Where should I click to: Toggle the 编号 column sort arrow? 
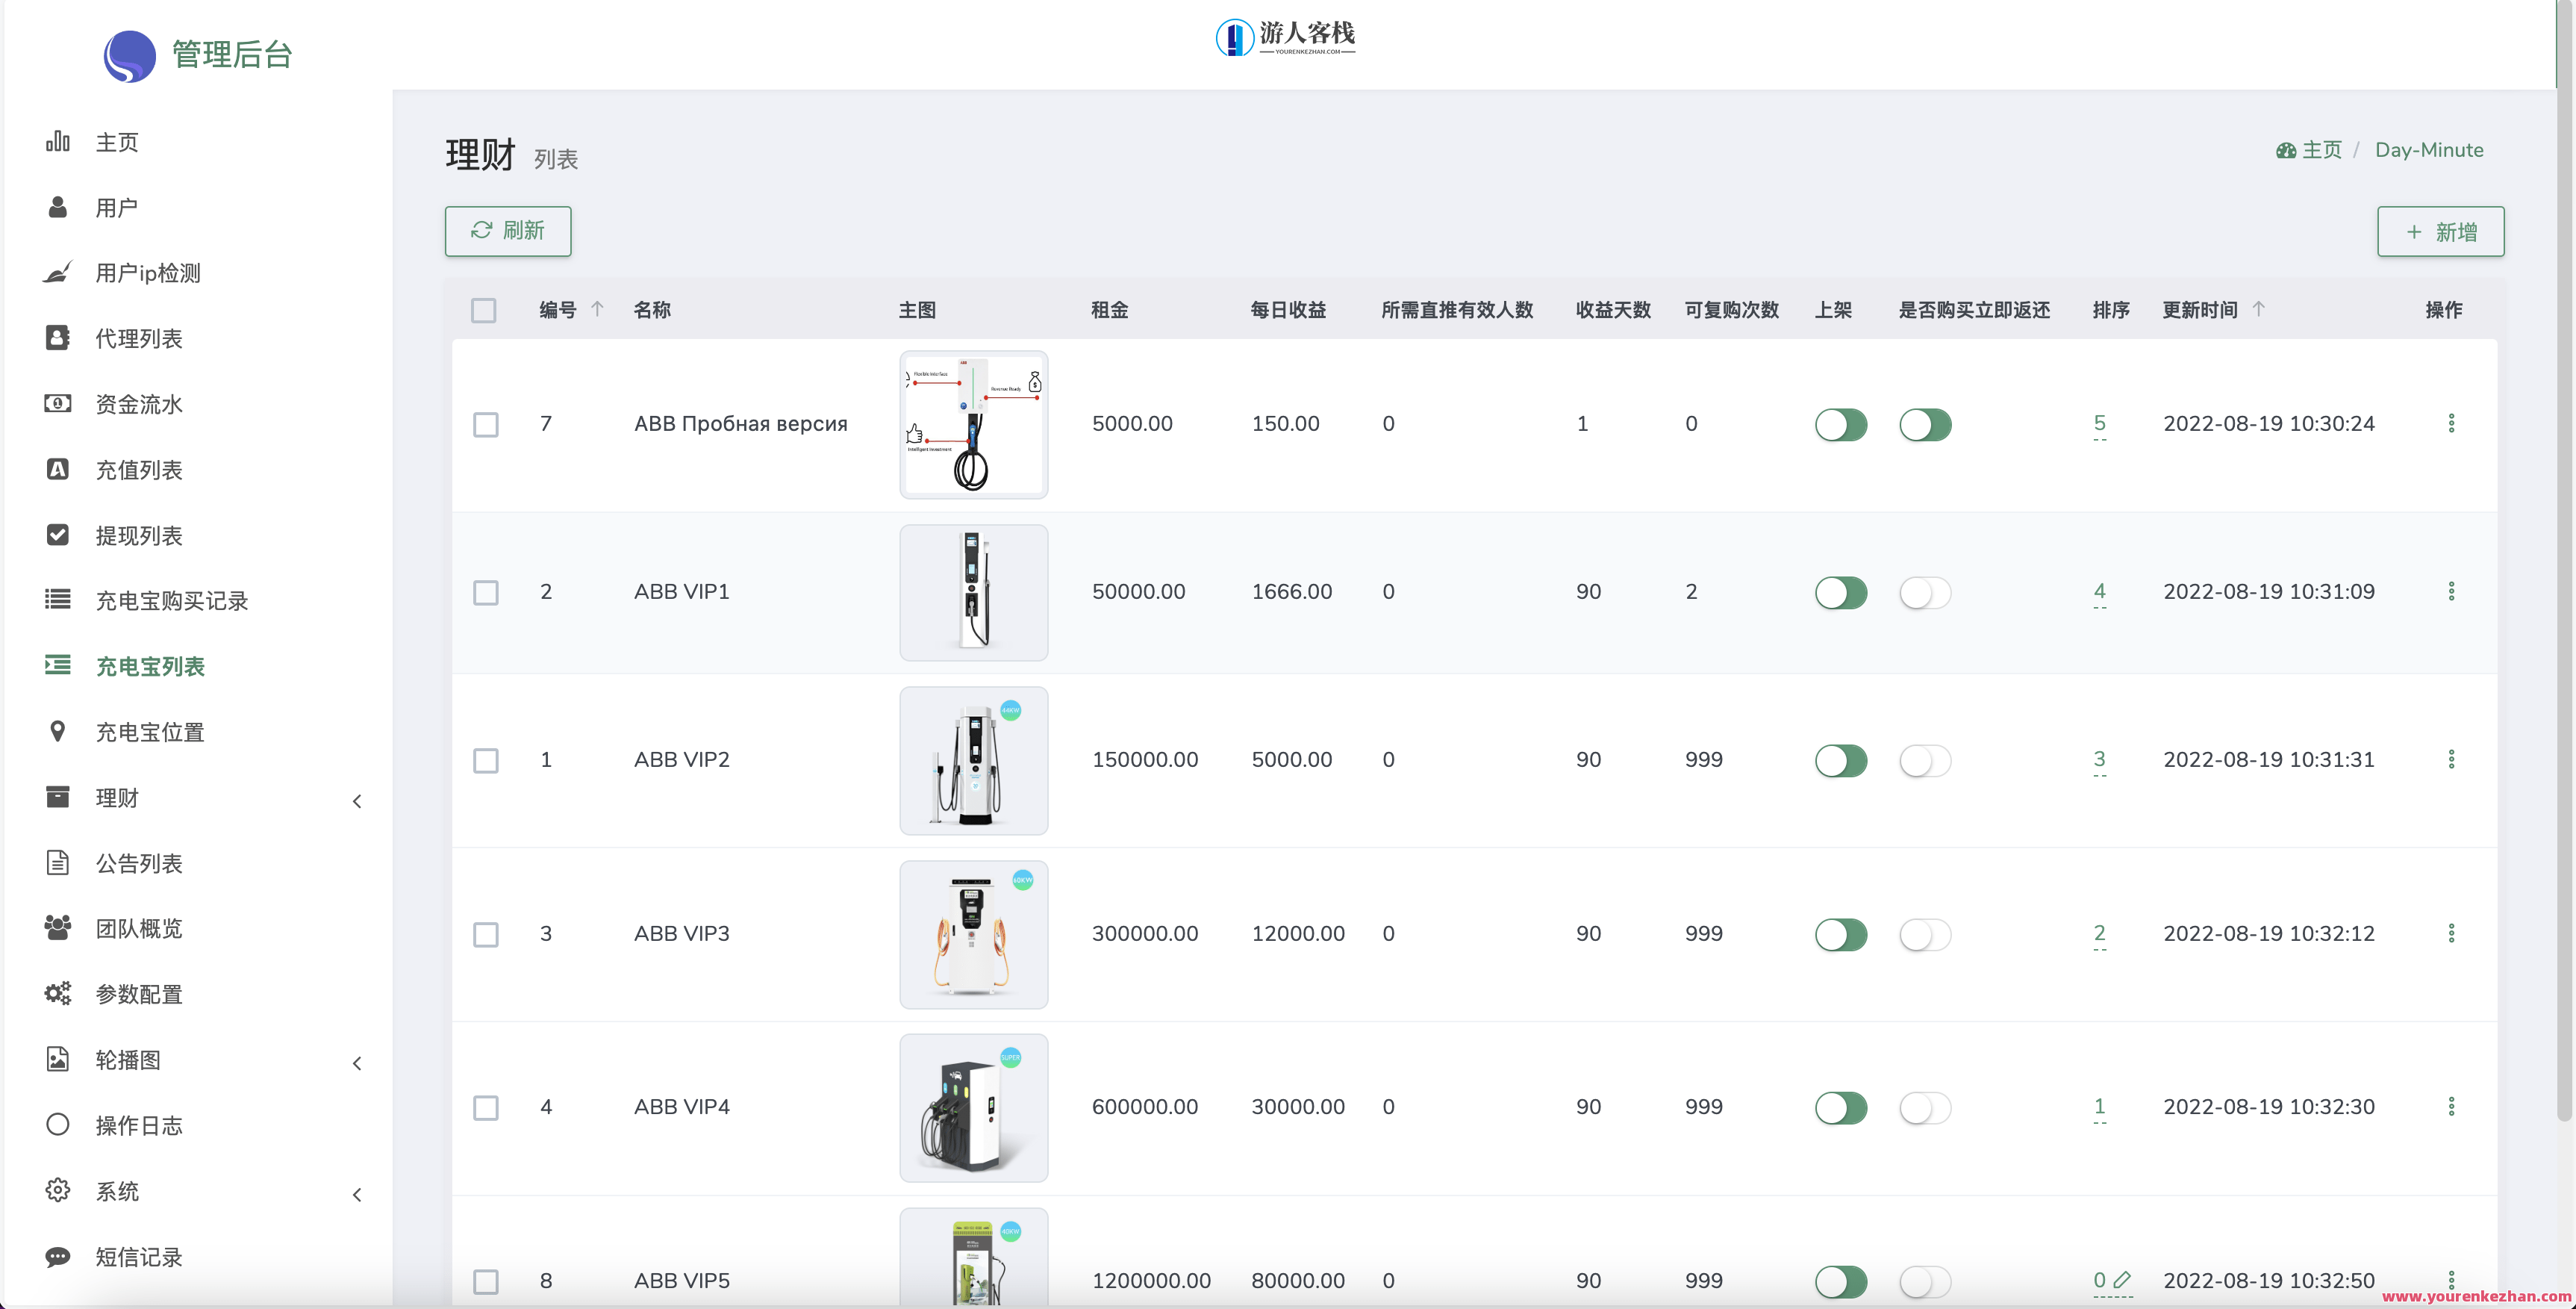(x=598, y=309)
